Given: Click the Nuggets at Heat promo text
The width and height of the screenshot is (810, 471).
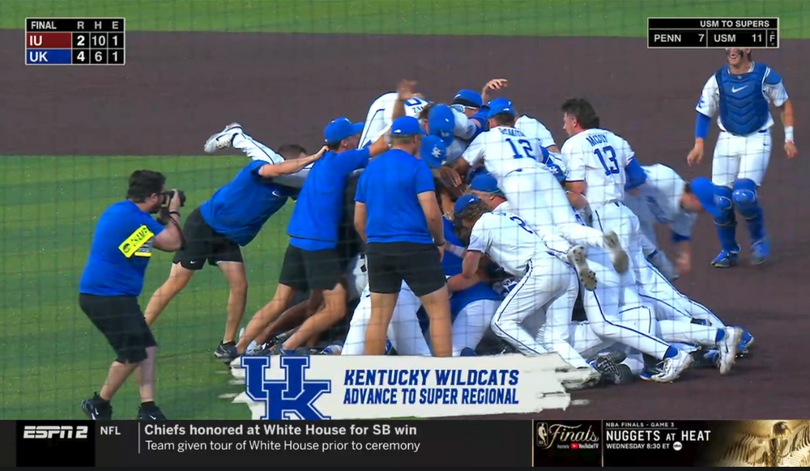Looking at the screenshot, I should [x=658, y=436].
